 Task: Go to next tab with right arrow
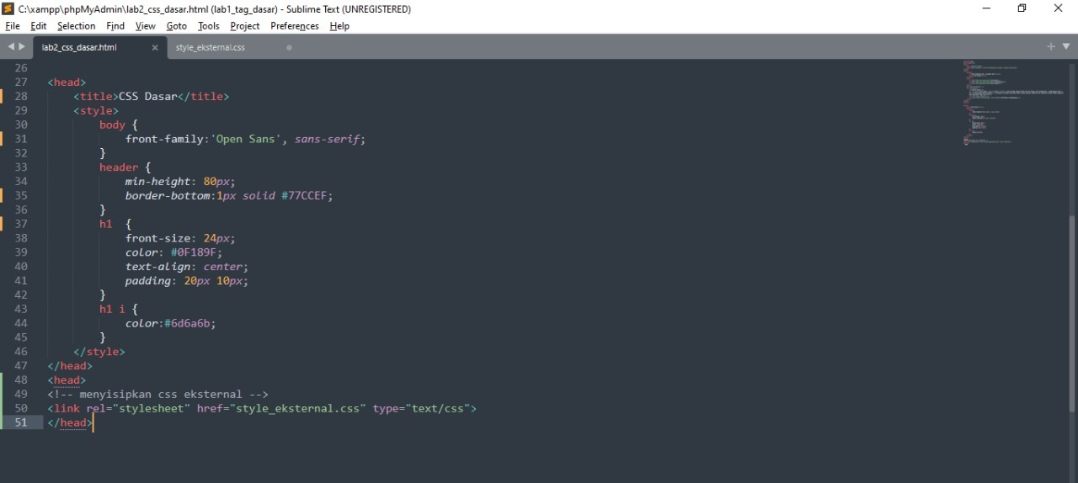22,47
